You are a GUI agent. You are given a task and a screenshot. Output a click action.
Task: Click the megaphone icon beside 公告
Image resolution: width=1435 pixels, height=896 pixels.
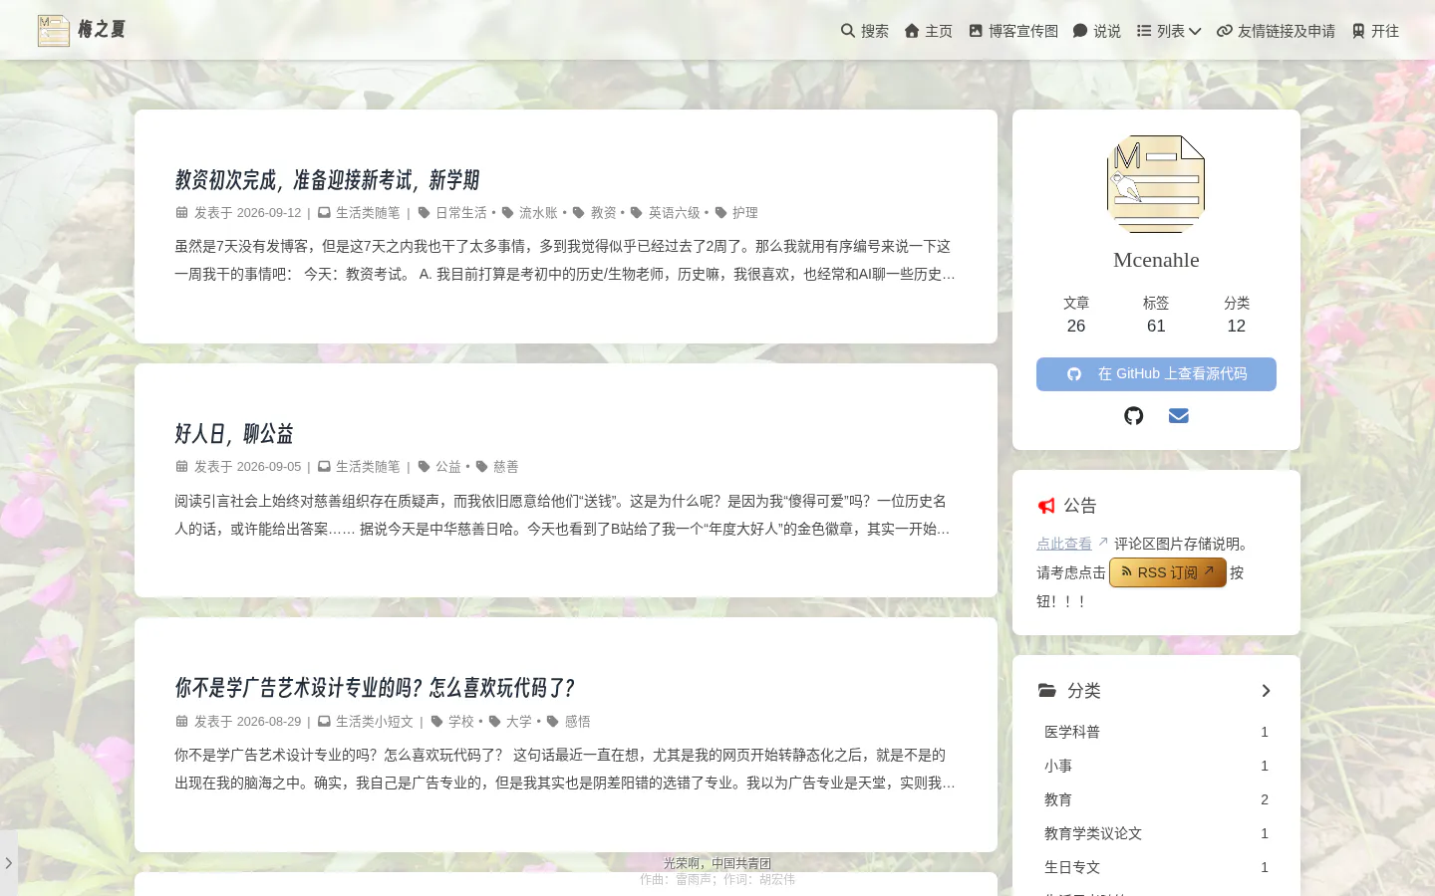click(x=1046, y=506)
